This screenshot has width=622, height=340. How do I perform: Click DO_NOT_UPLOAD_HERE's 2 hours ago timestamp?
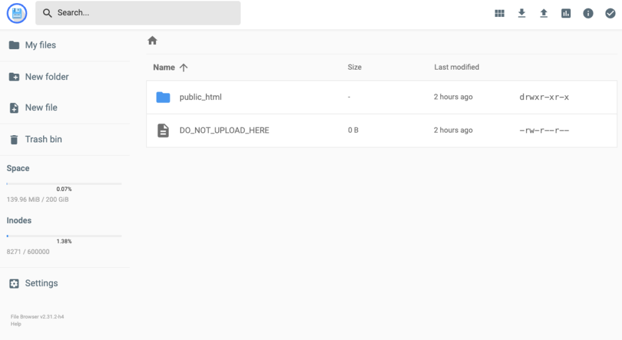(x=453, y=130)
